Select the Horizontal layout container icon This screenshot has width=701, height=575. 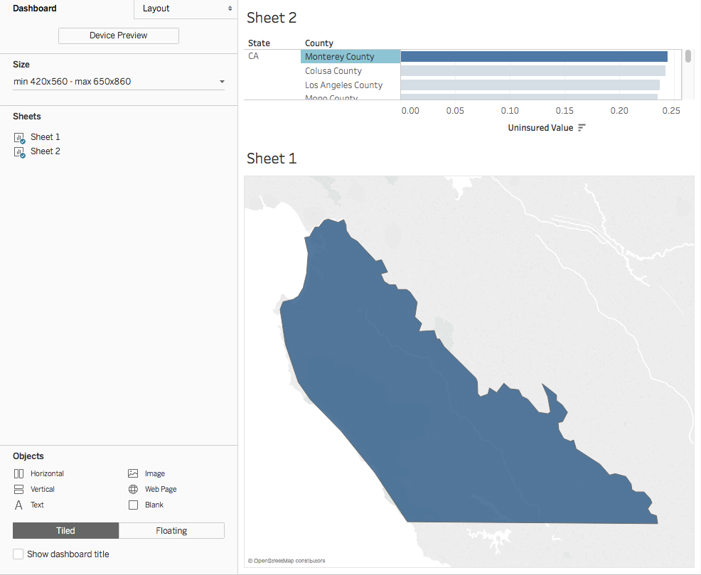(19, 473)
